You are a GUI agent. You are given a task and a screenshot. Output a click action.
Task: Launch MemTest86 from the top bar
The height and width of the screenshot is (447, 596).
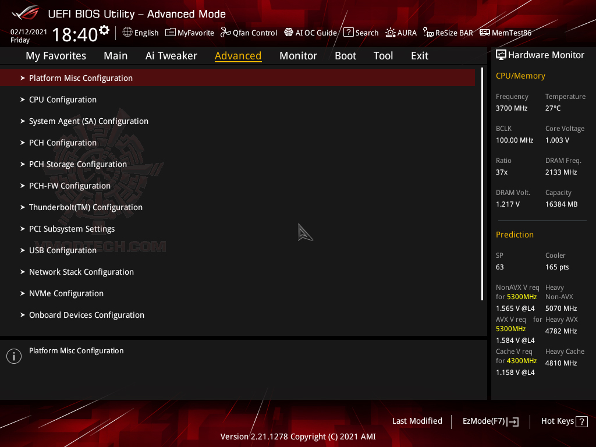[x=505, y=33]
